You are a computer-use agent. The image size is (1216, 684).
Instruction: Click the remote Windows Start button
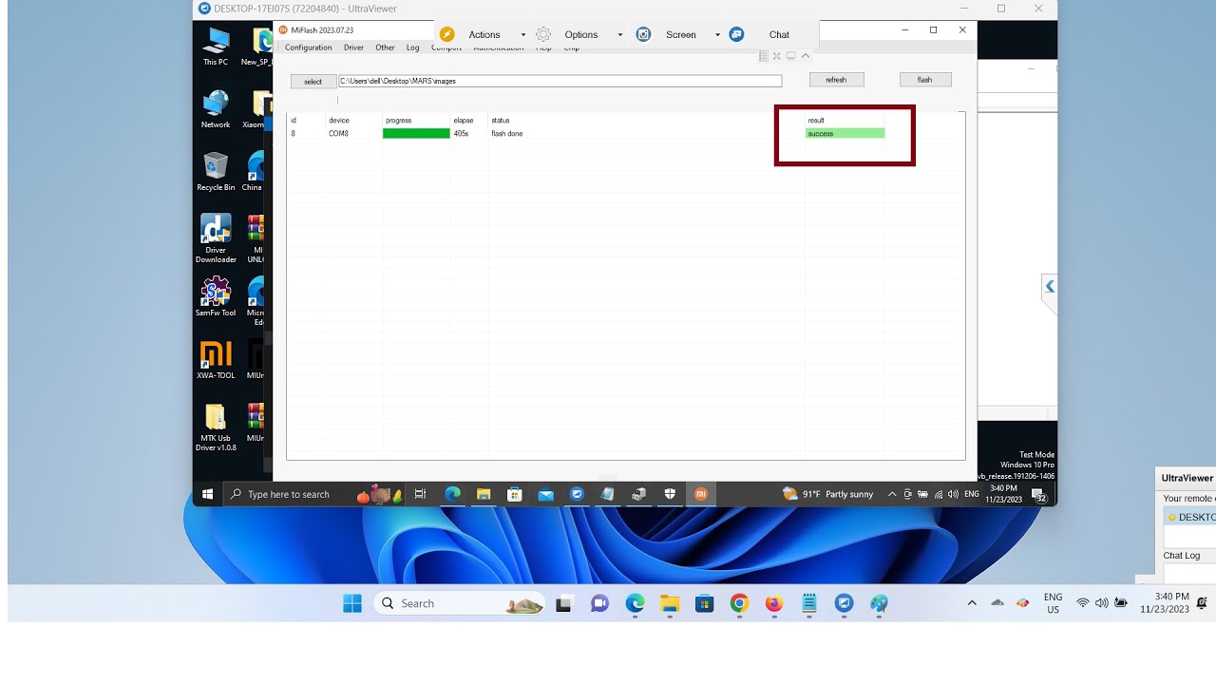207,494
